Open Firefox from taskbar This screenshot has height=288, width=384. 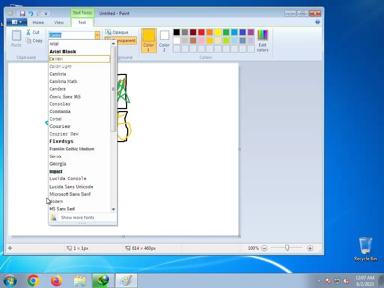tap(57, 280)
